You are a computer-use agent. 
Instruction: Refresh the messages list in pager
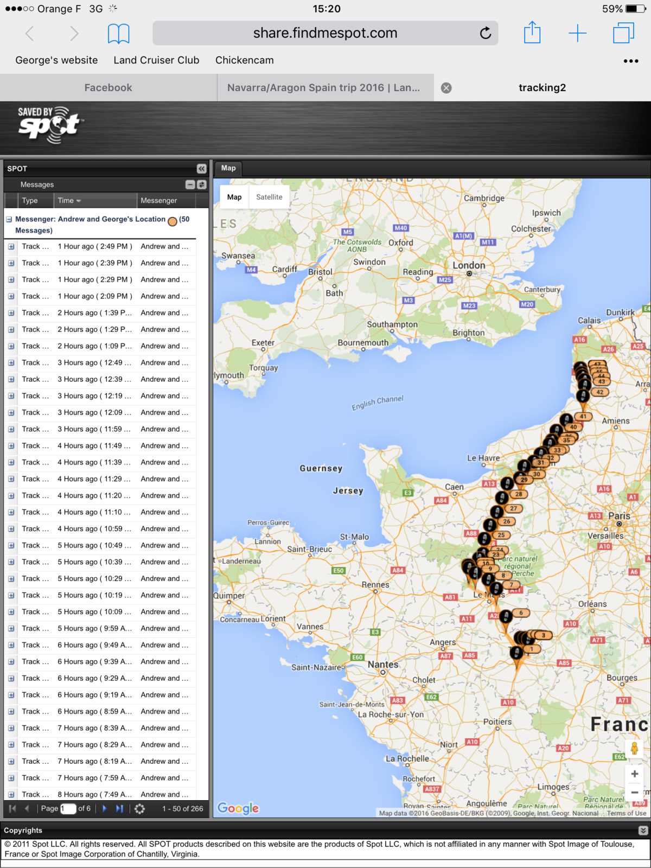pyautogui.click(x=139, y=808)
